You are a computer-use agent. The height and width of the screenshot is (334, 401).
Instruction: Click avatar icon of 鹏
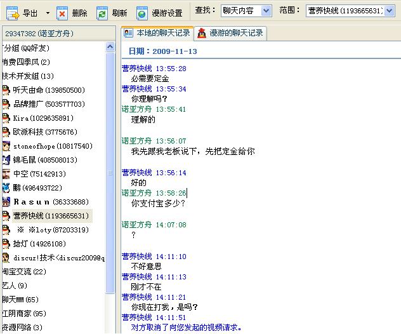click(x=6, y=188)
